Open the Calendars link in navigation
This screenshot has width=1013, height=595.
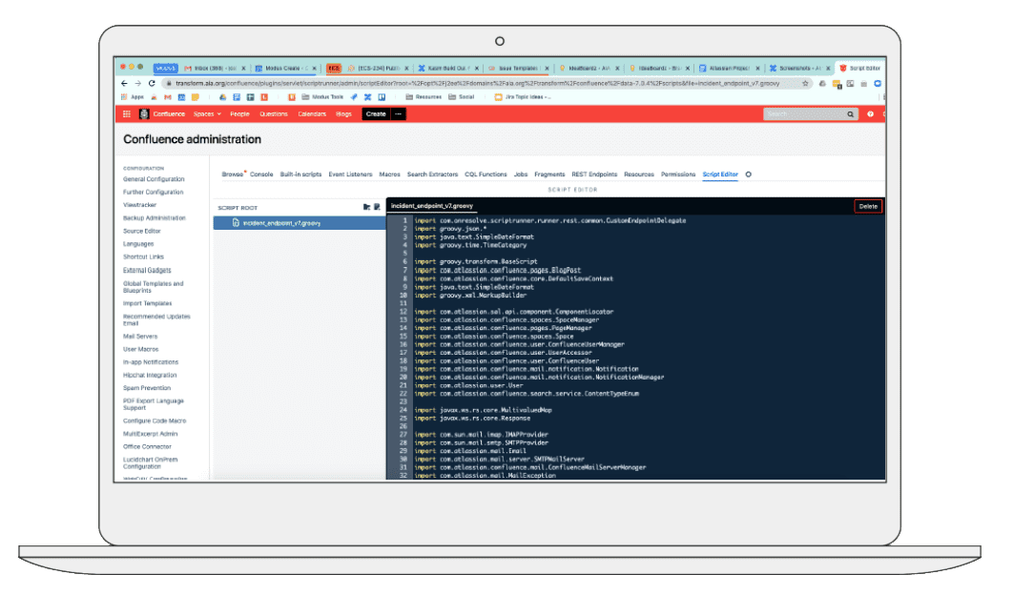click(x=312, y=114)
